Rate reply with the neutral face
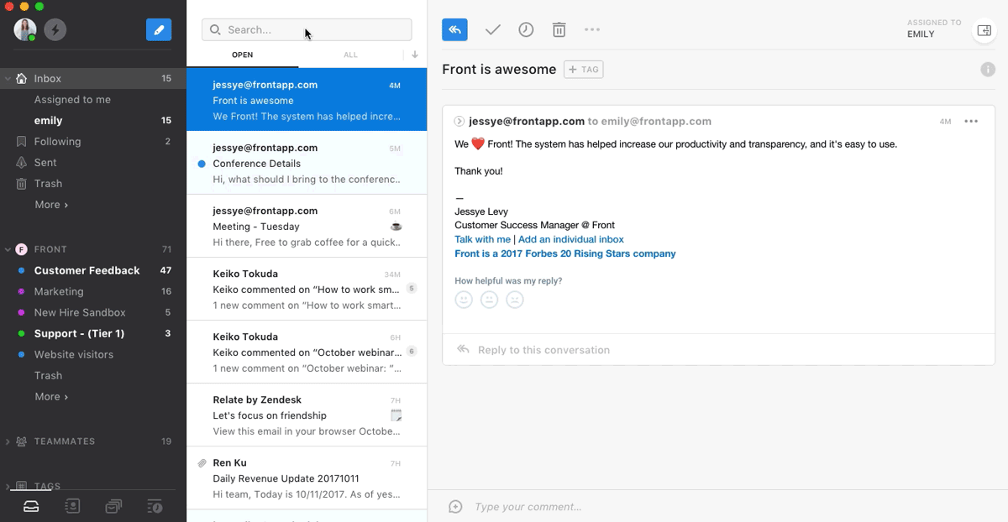The width and height of the screenshot is (1008, 522). click(x=489, y=300)
